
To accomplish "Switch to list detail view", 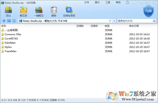I will click(14, 21).
